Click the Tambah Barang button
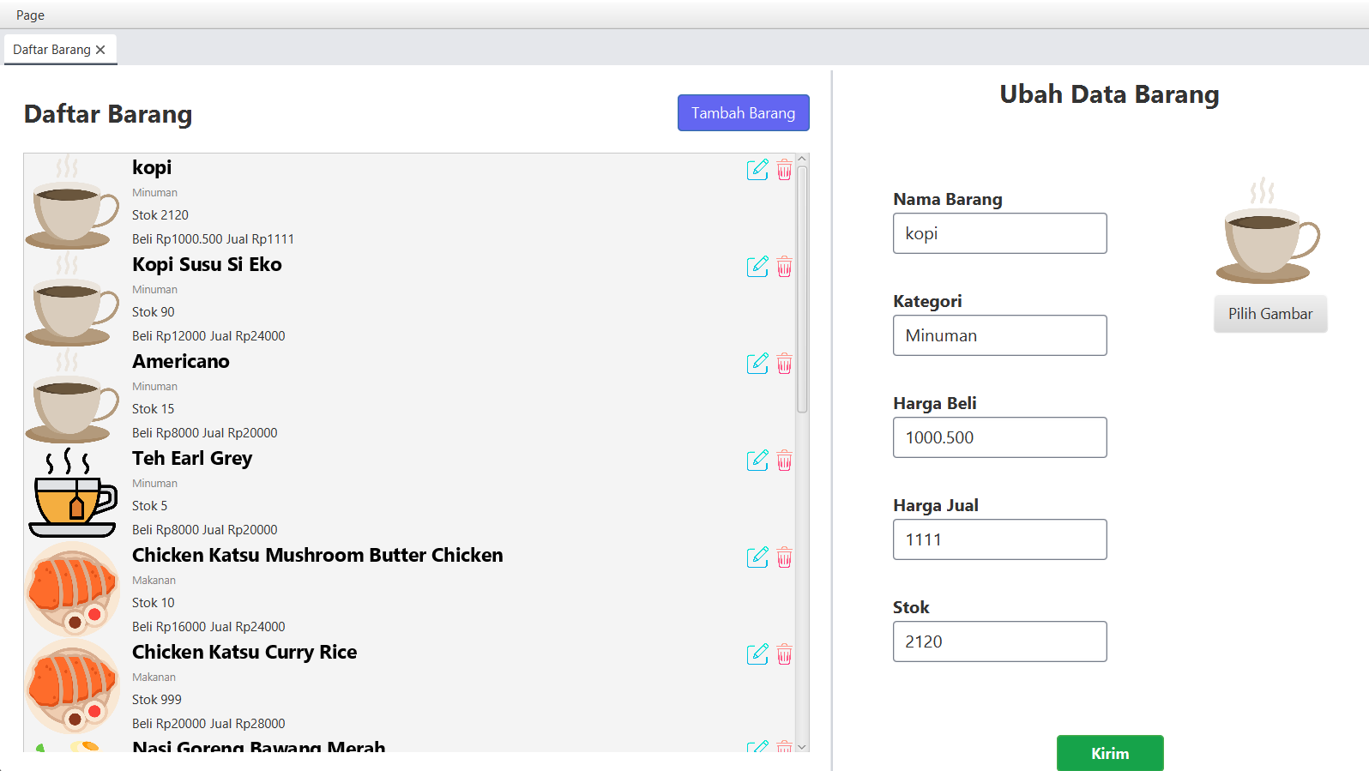 [744, 113]
